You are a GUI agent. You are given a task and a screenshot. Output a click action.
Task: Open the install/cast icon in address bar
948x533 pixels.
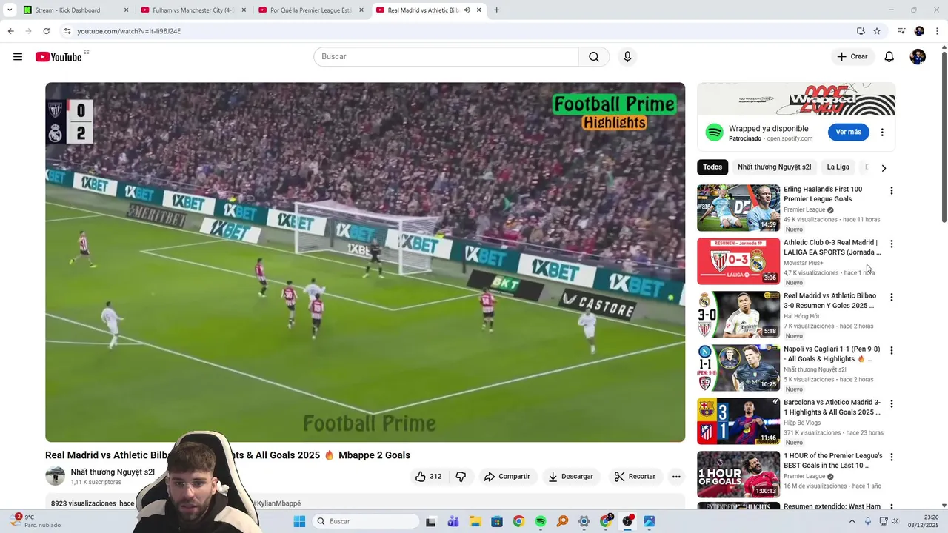coord(861,31)
